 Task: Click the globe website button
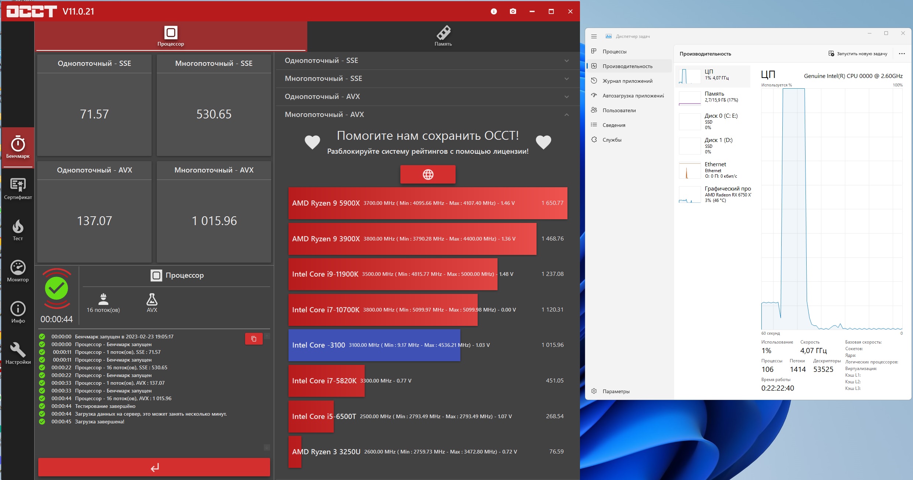428,174
